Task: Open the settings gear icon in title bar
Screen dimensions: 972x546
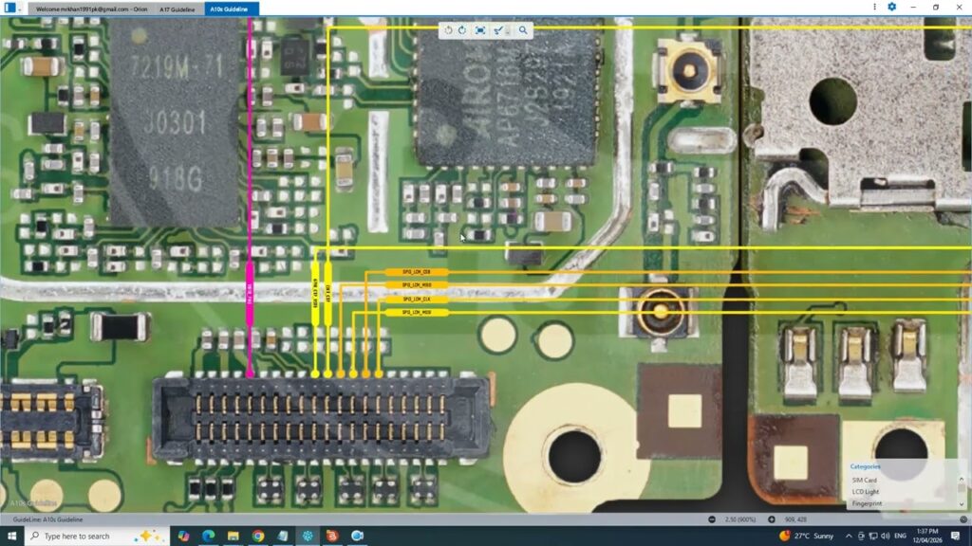Action: 891,8
